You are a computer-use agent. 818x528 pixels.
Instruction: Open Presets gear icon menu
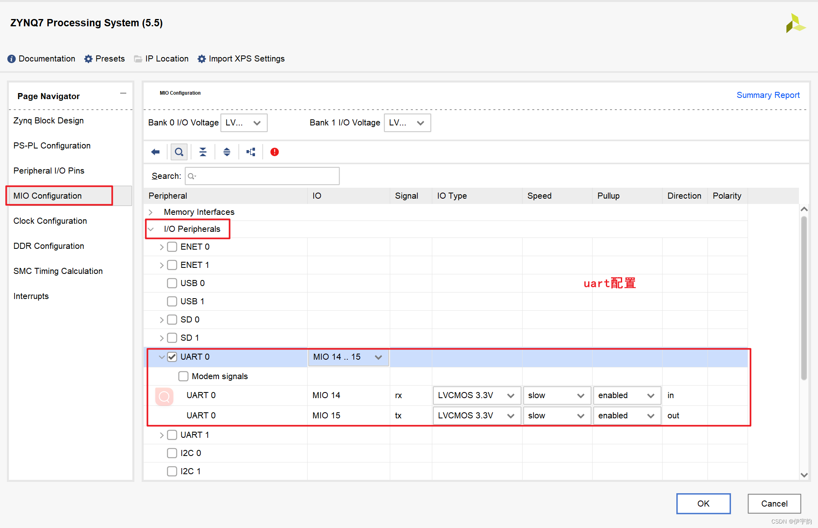point(88,59)
